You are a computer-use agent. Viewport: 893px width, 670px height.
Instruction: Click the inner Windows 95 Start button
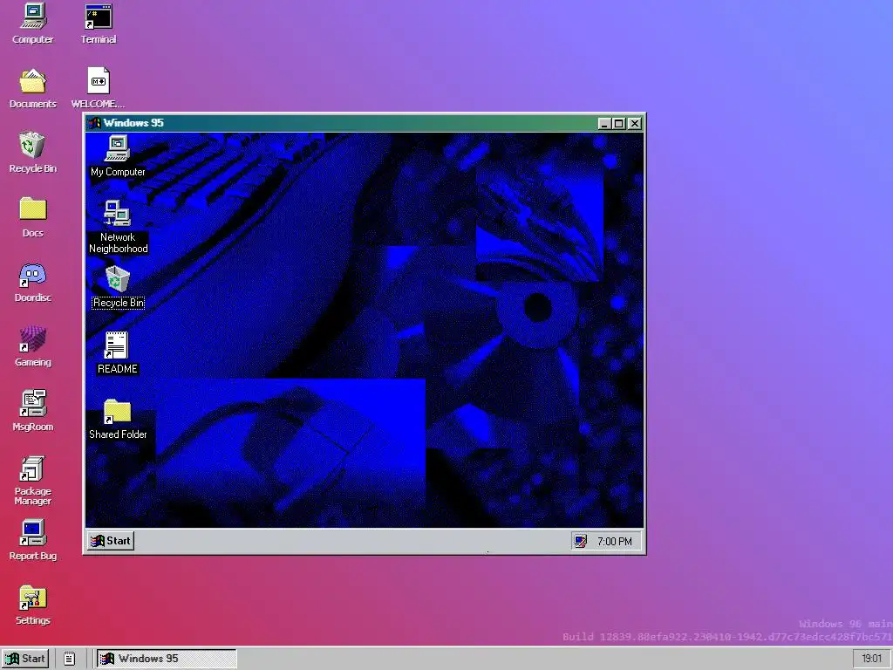tap(111, 541)
